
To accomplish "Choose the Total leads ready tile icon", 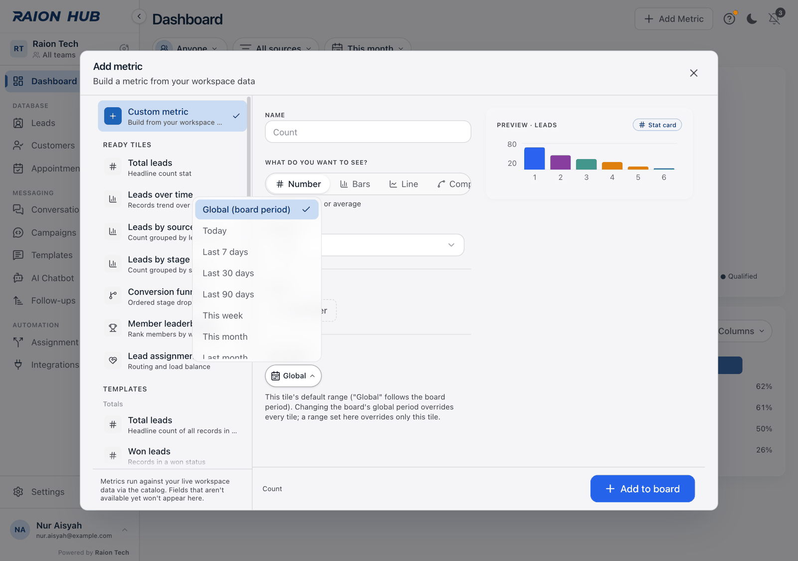I will tap(113, 167).
